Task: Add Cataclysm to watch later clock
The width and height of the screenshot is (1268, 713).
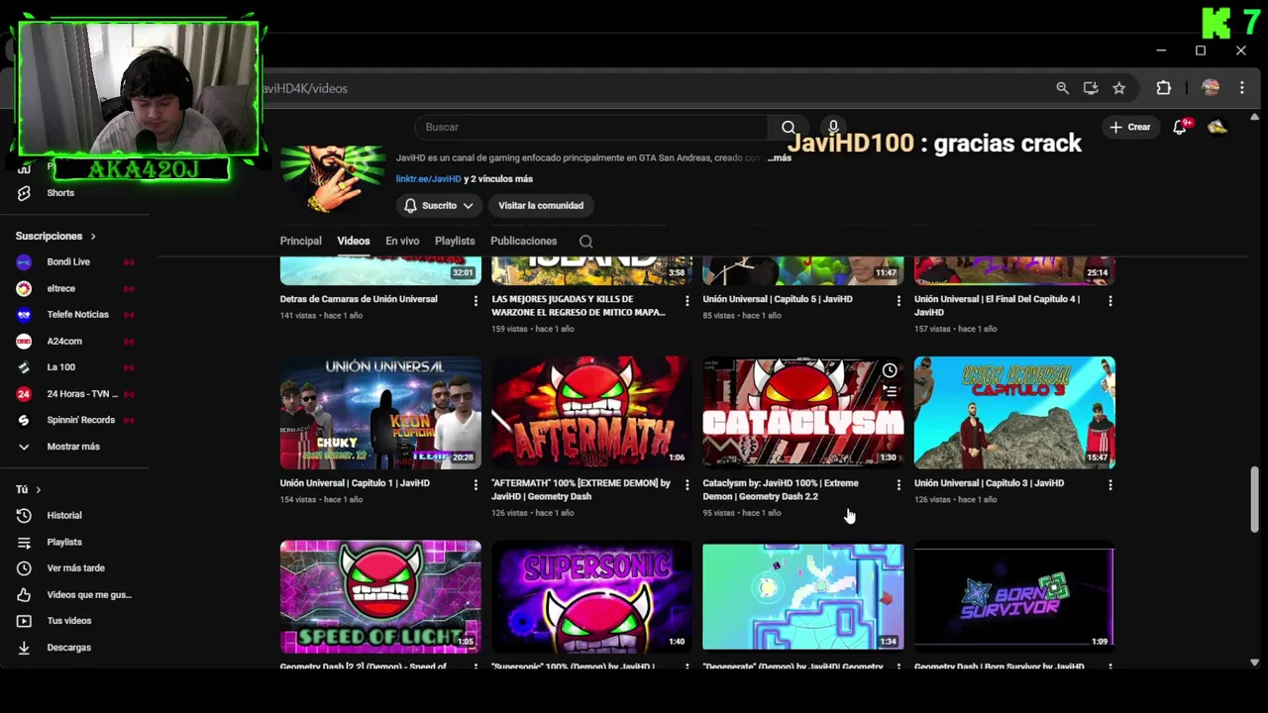Action: (x=890, y=371)
